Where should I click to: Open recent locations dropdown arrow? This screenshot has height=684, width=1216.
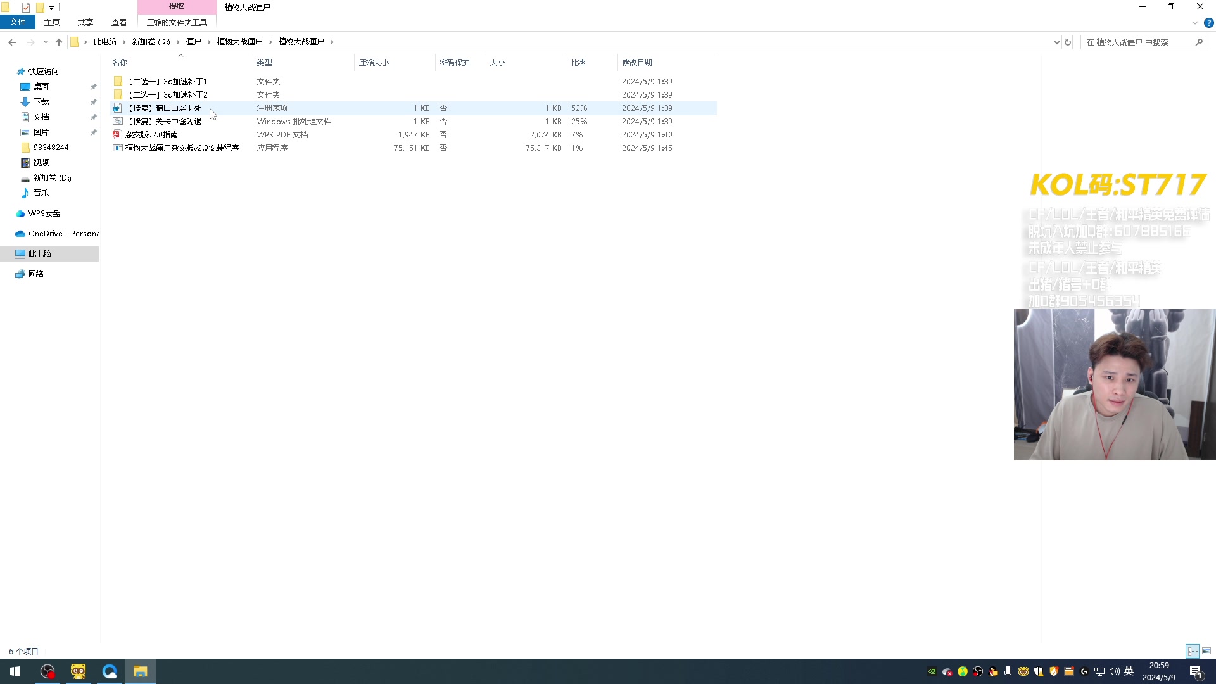point(46,42)
